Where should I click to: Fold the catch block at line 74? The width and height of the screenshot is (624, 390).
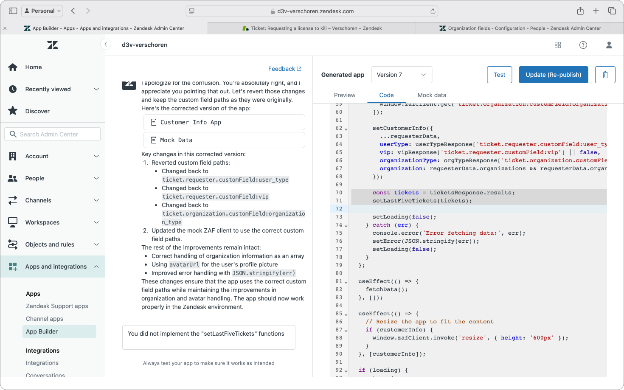346,226
